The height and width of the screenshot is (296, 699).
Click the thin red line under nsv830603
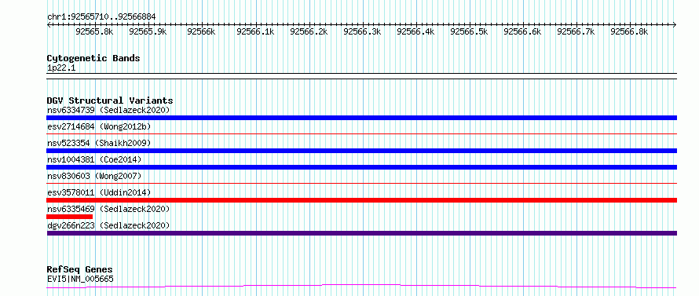click(361, 183)
